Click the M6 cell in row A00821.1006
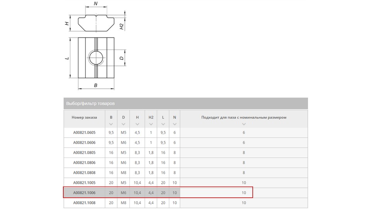The width and height of the screenshot is (371, 209). [123, 193]
